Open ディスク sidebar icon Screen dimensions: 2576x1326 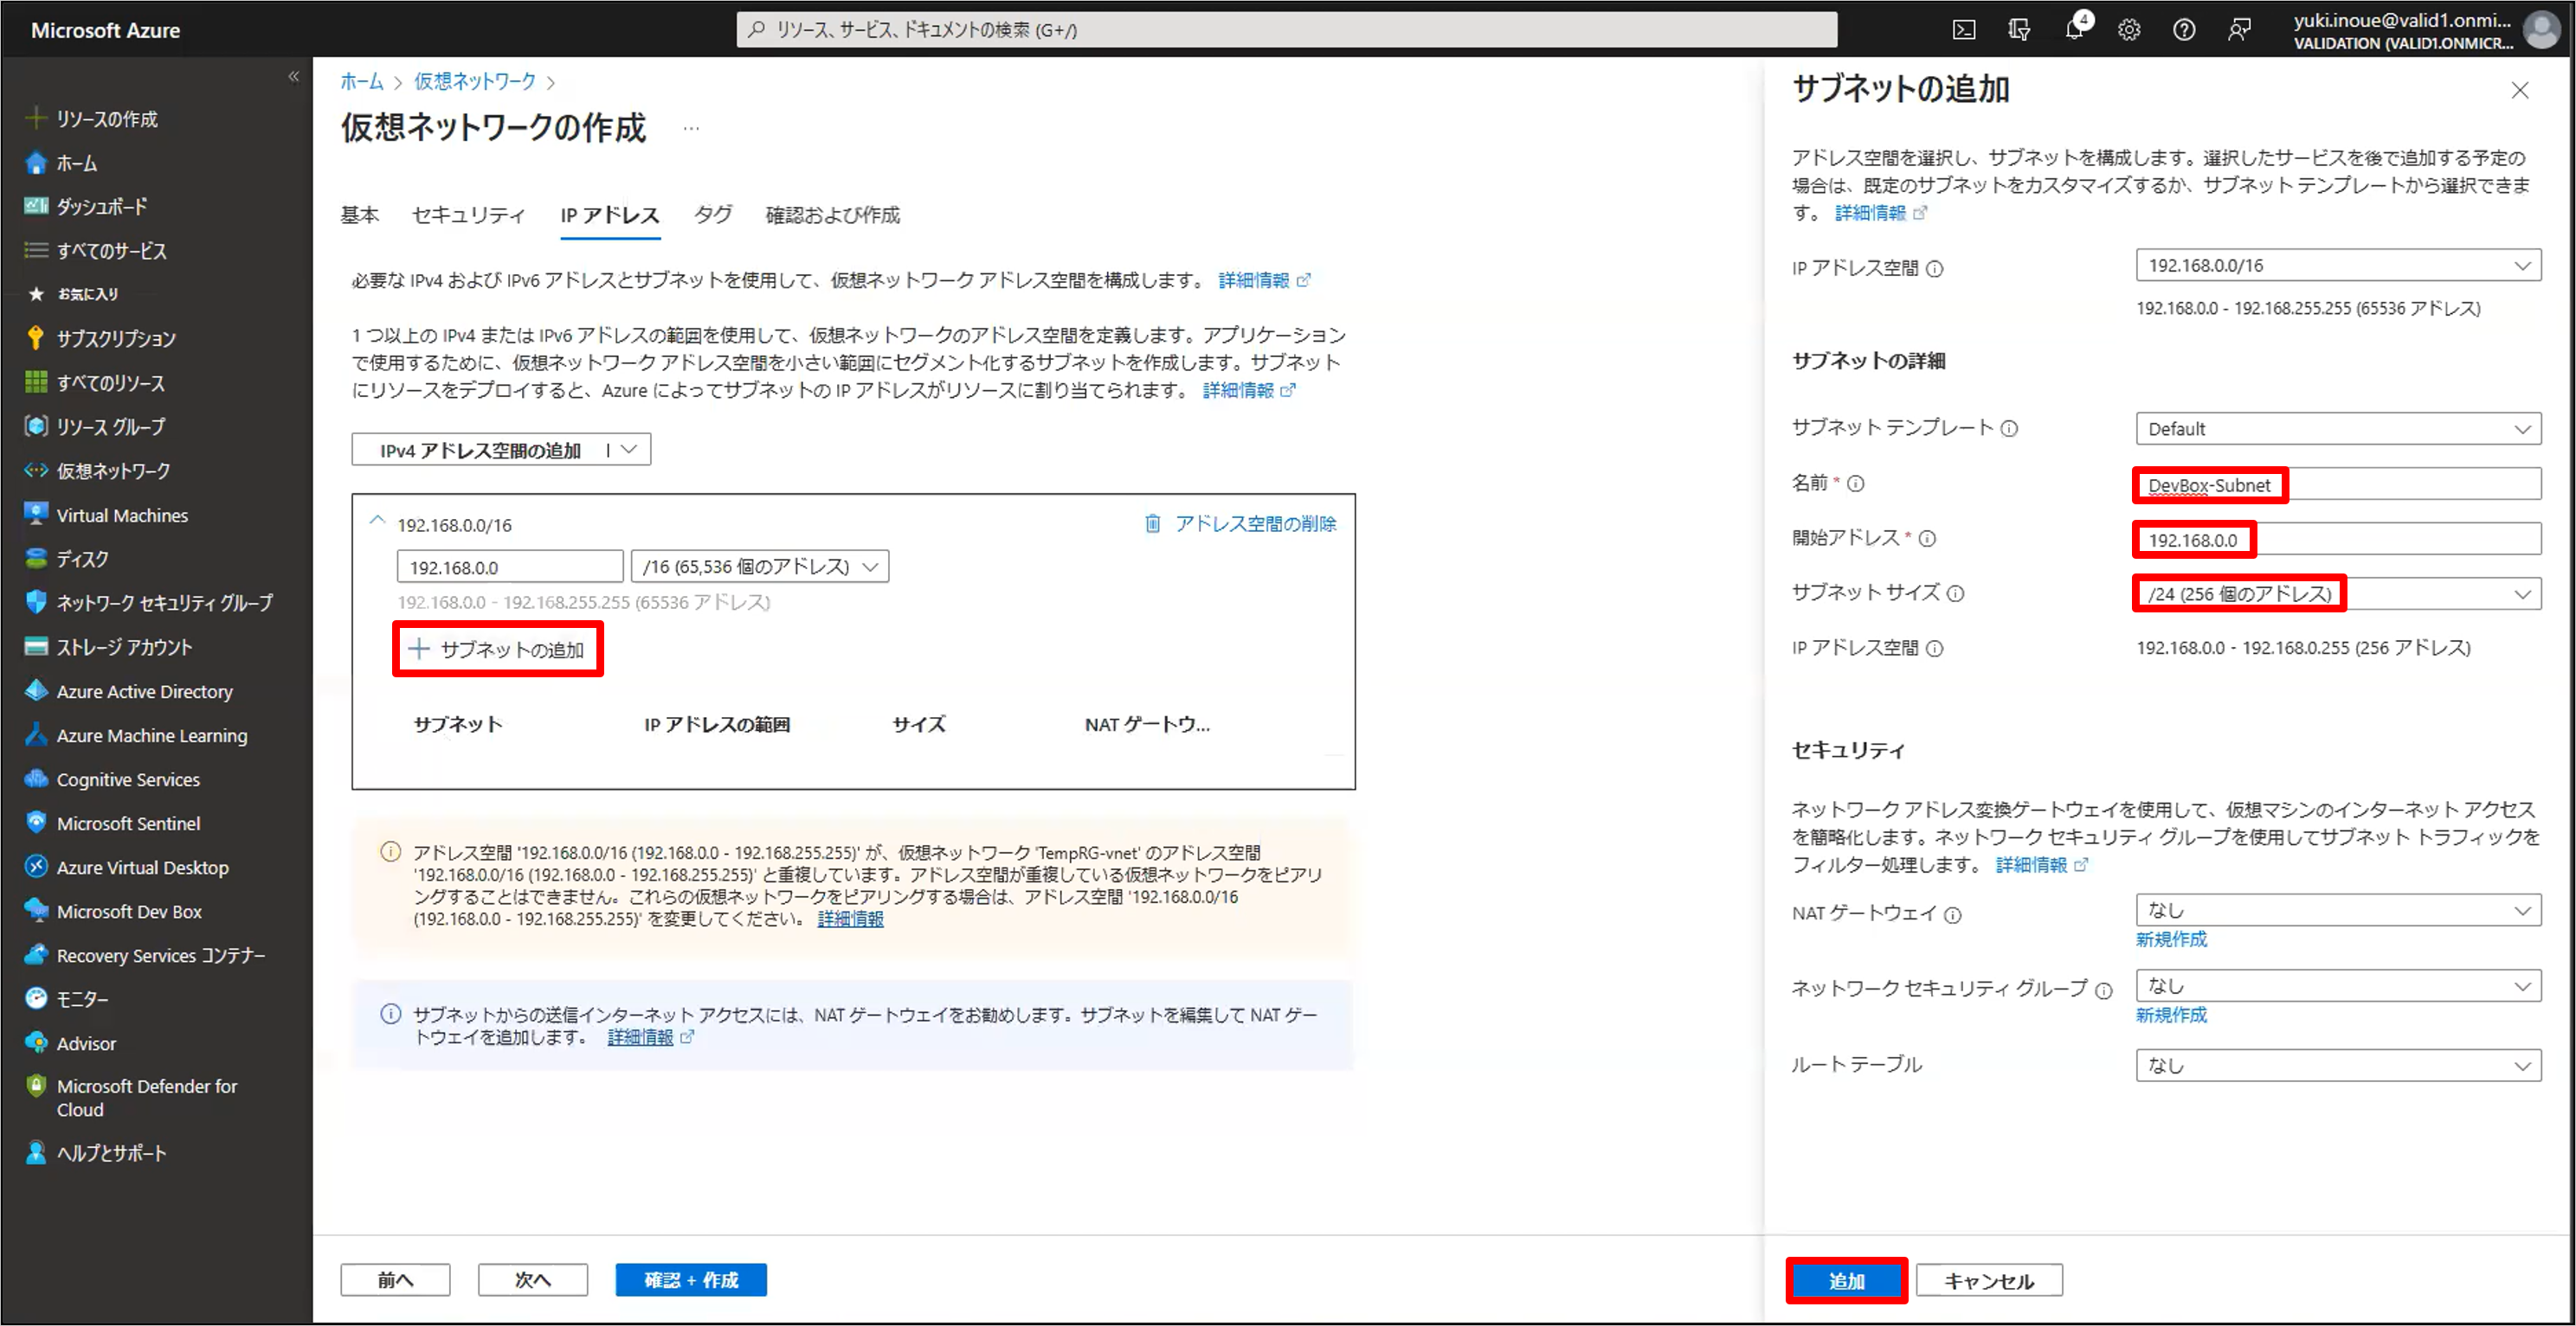[36, 558]
